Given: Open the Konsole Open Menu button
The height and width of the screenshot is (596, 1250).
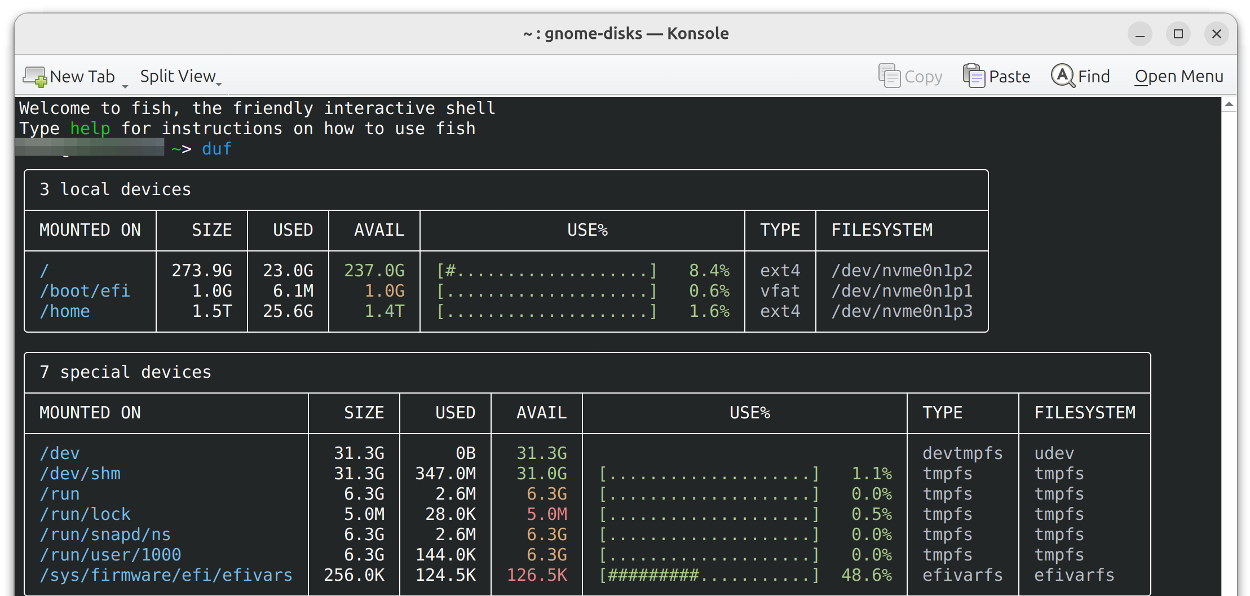Looking at the screenshot, I should pos(1179,76).
